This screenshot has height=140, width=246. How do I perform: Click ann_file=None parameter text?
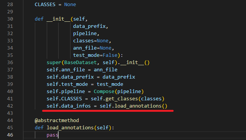click(92, 48)
